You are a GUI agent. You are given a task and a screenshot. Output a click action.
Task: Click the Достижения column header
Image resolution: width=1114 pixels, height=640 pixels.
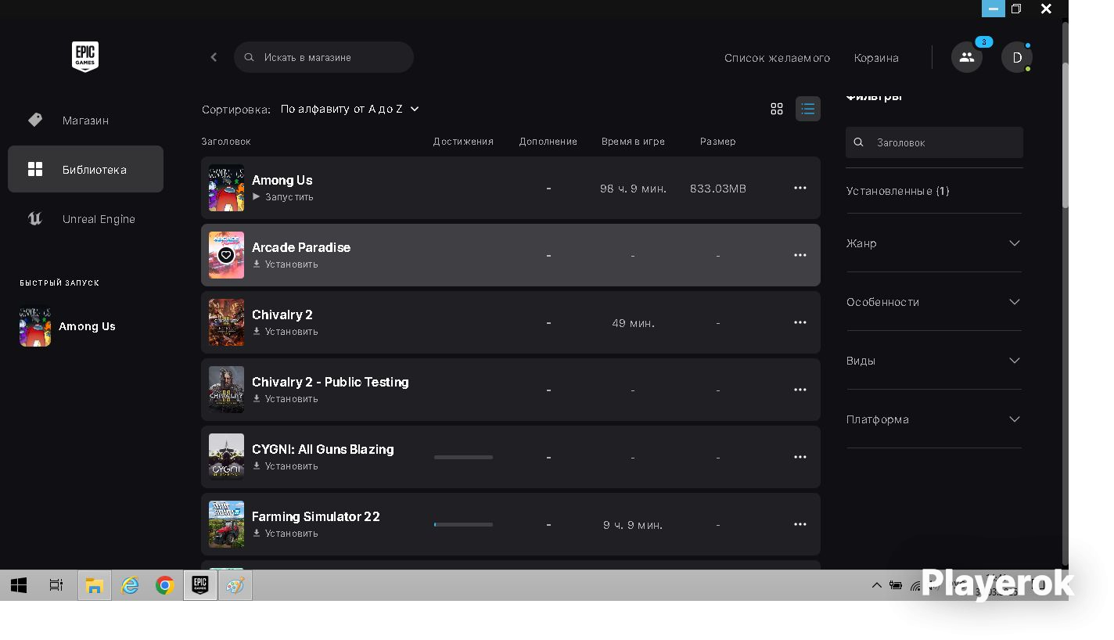pyautogui.click(x=463, y=142)
